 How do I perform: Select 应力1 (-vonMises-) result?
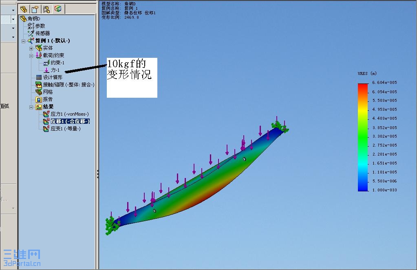(70, 114)
